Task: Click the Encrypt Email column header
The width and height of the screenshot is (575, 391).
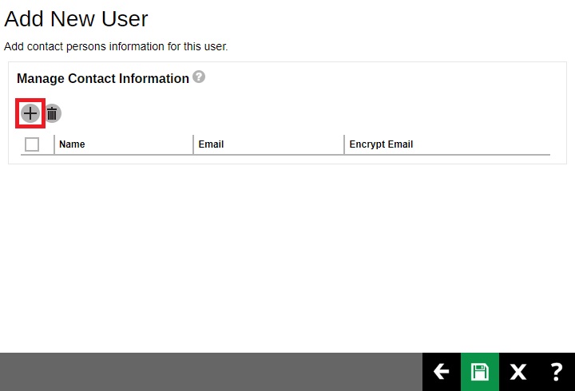Action: pyautogui.click(x=381, y=144)
